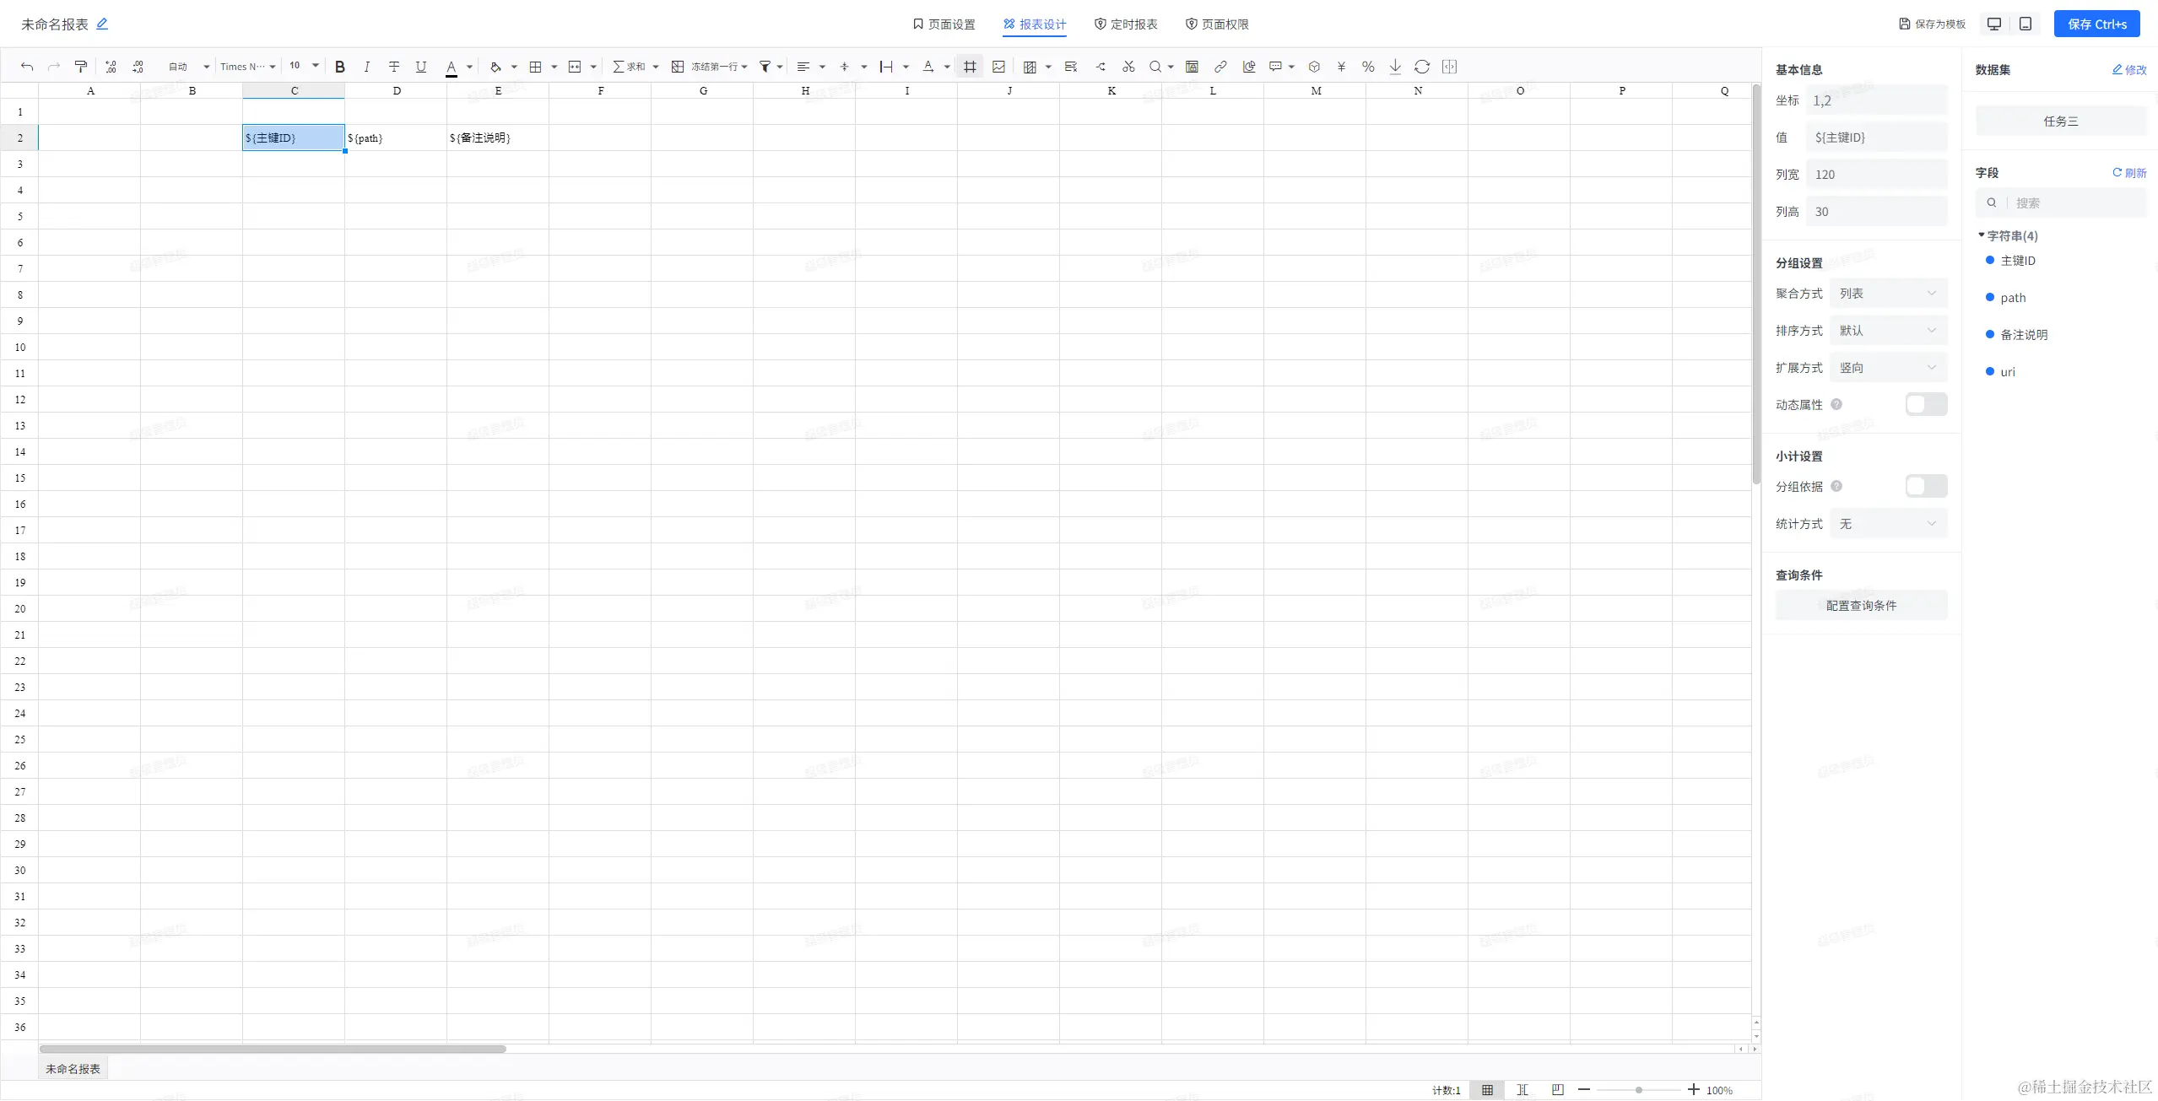Viewport: 2158px width, 1101px height.
Task: Toggle the 动态属性 switch
Action: [x=1926, y=404]
